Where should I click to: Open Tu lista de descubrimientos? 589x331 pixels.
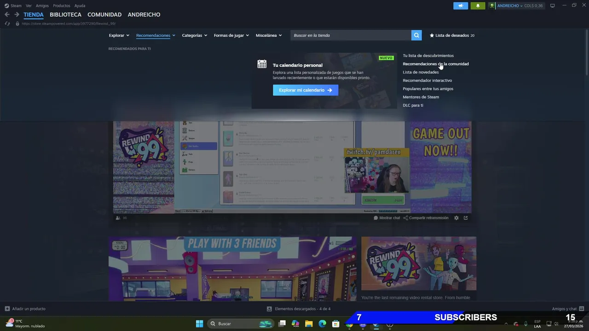point(428,56)
